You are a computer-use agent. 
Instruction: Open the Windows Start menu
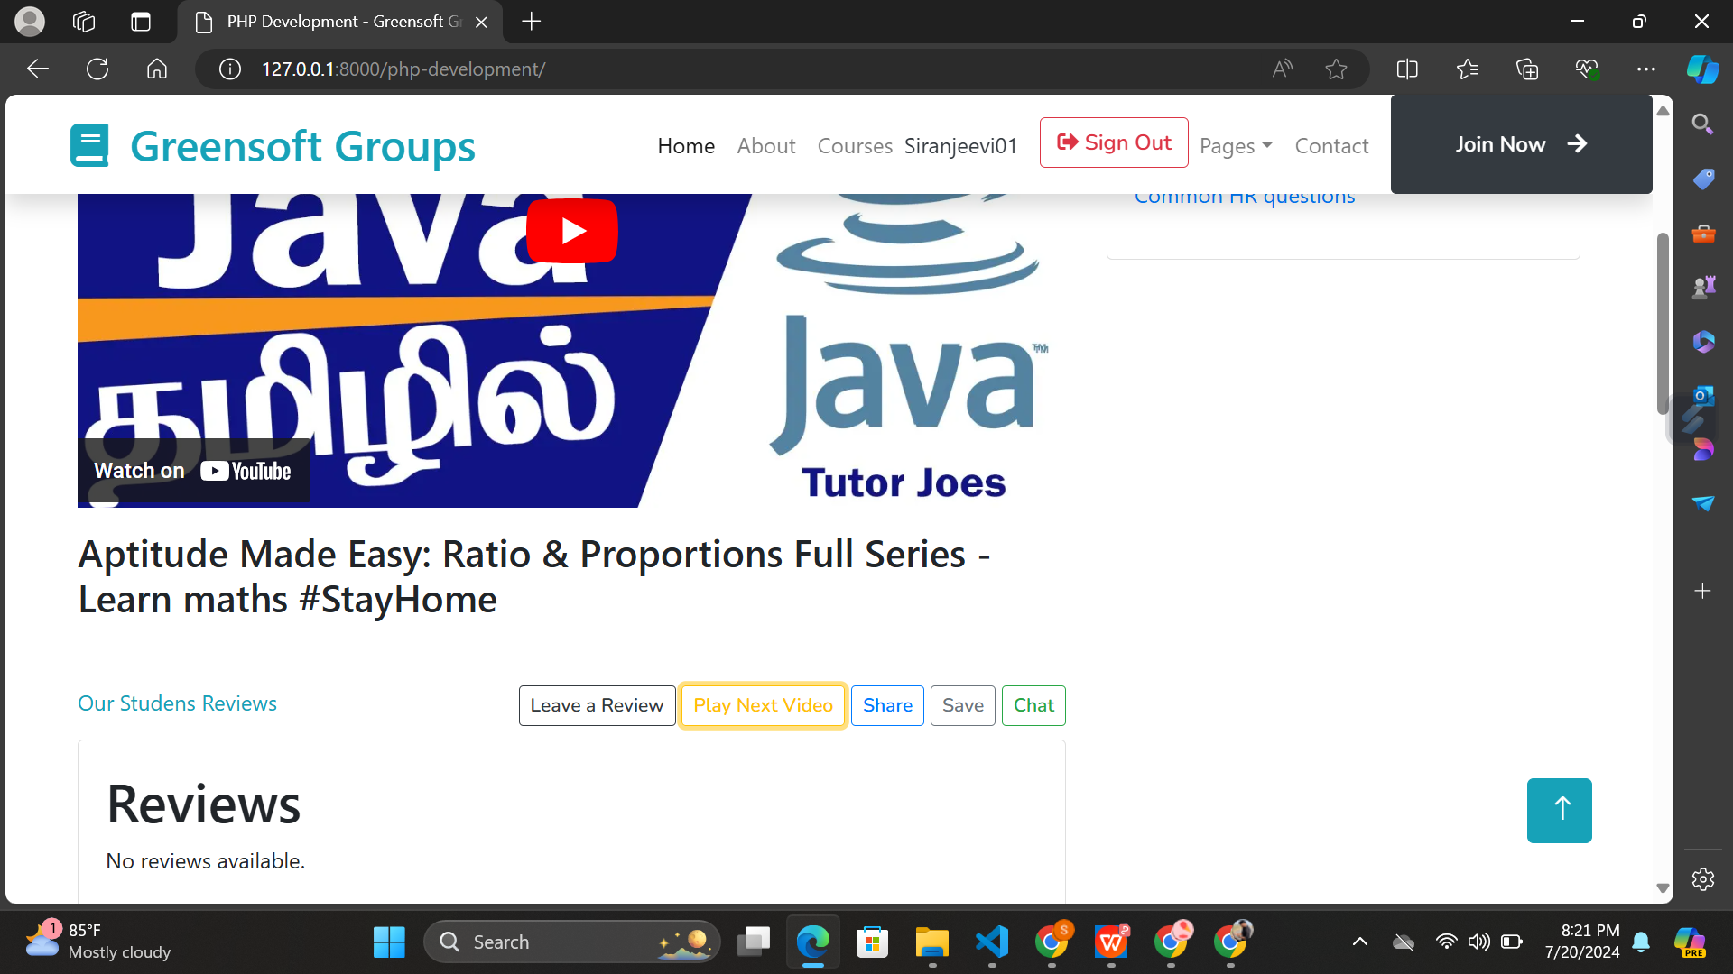pos(389,942)
